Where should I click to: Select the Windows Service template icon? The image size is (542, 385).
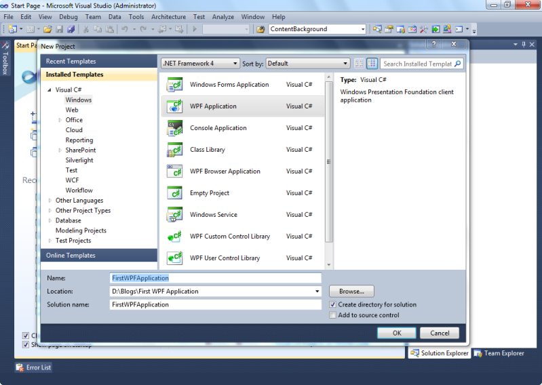click(x=175, y=215)
